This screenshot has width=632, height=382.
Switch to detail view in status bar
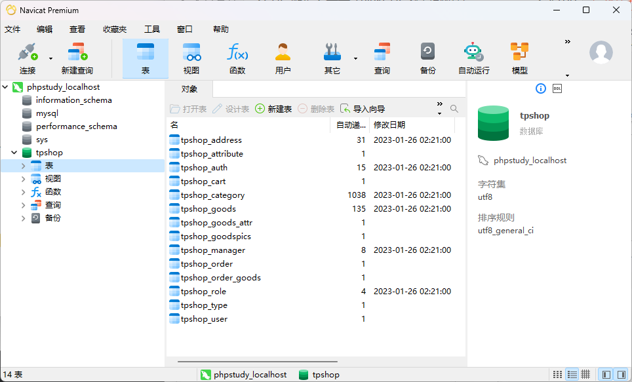click(572, 374)
